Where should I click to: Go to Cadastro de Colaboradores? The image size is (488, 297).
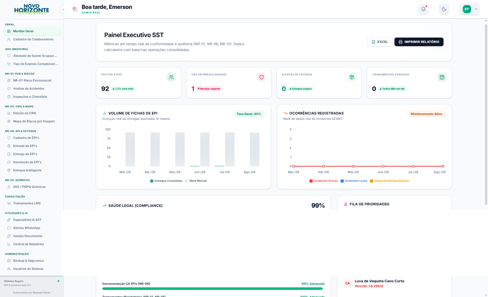[x=33, y=39]
